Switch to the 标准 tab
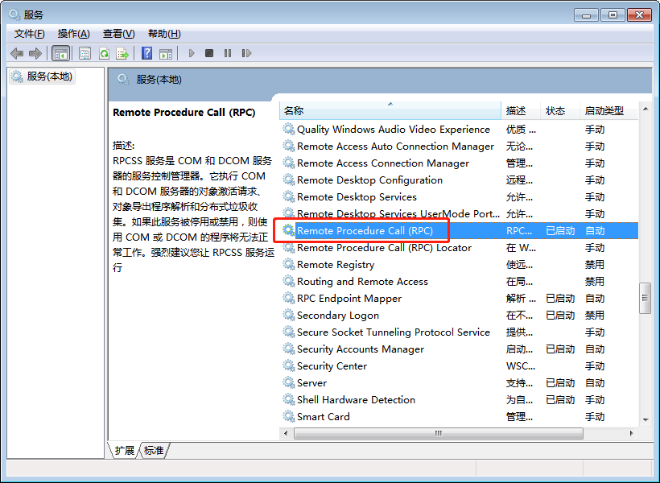Image resolution: width=660 pixels, height=483 pixels. [x=154, y=450]
